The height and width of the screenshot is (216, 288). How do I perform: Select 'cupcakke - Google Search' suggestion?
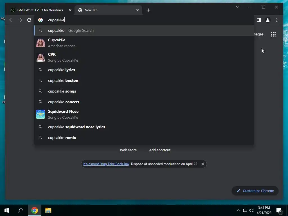[144, 30]
